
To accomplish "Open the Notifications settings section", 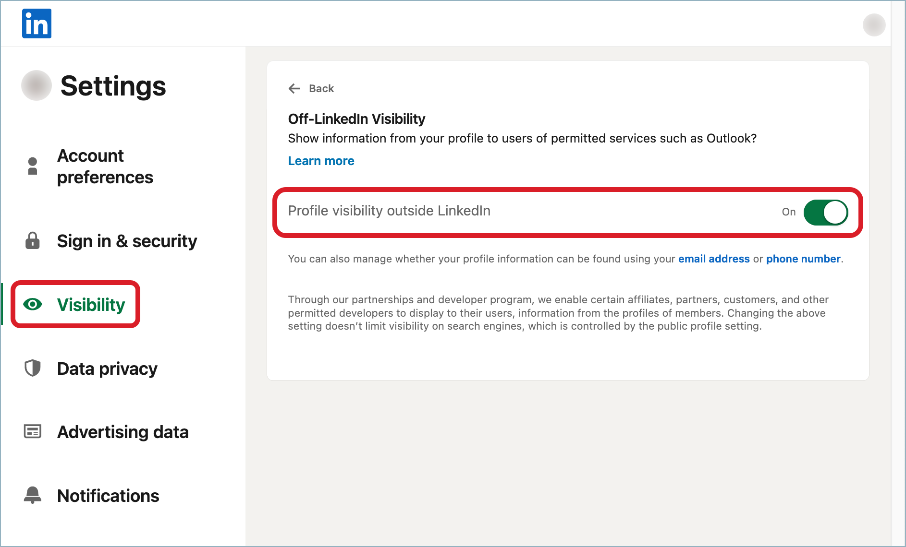I will click(108, 495).
